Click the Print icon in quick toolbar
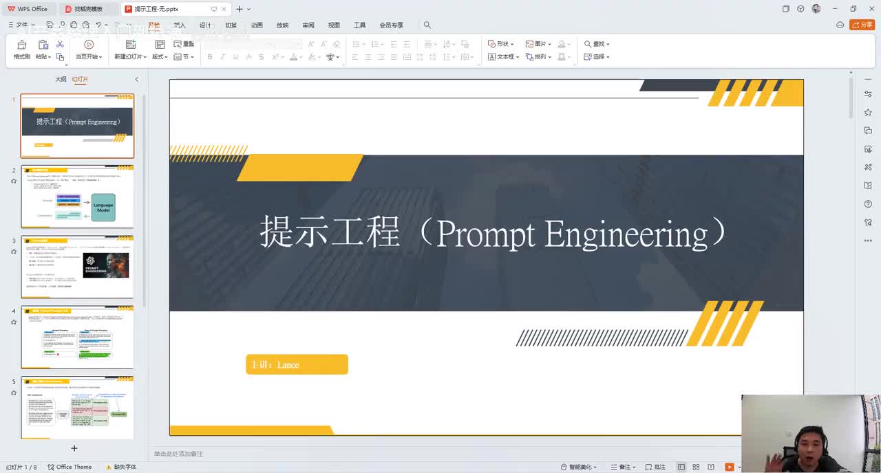Viewport: 881px width, 473px height. (x=73, y=25)
